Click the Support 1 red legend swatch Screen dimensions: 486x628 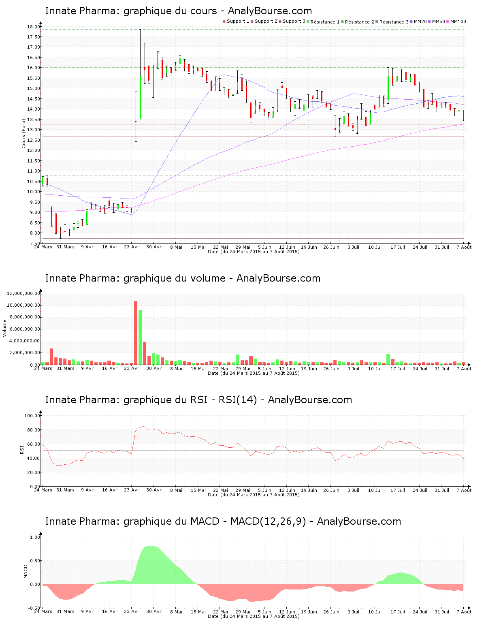click(224, 21)
